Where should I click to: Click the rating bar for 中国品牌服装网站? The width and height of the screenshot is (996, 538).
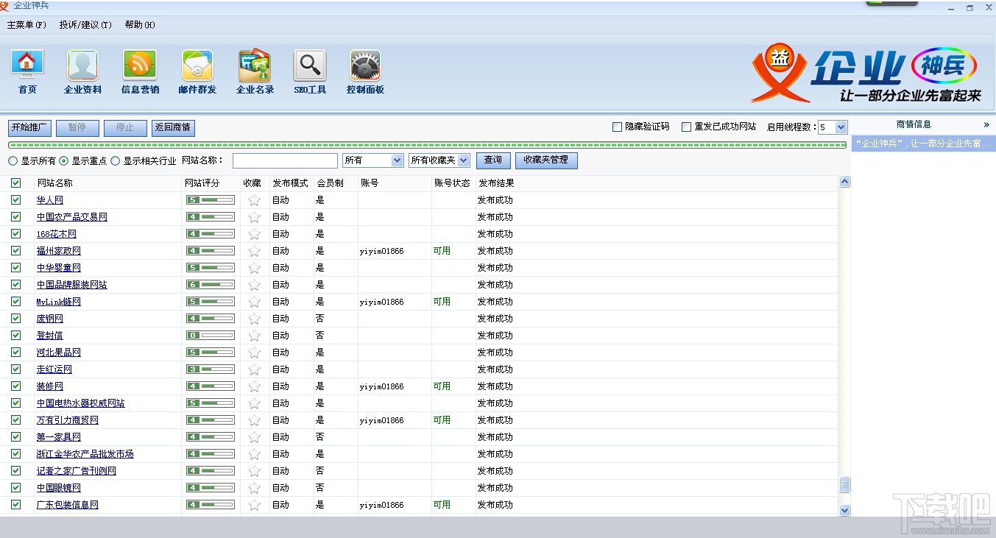pos(211,285)
